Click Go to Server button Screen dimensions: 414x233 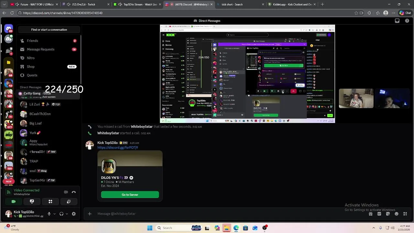[130, 194]
